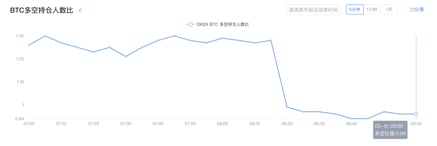
Task: Toggle the OKEX BTC 多空持仓人数比 legend marker
Action: (190, 25)
